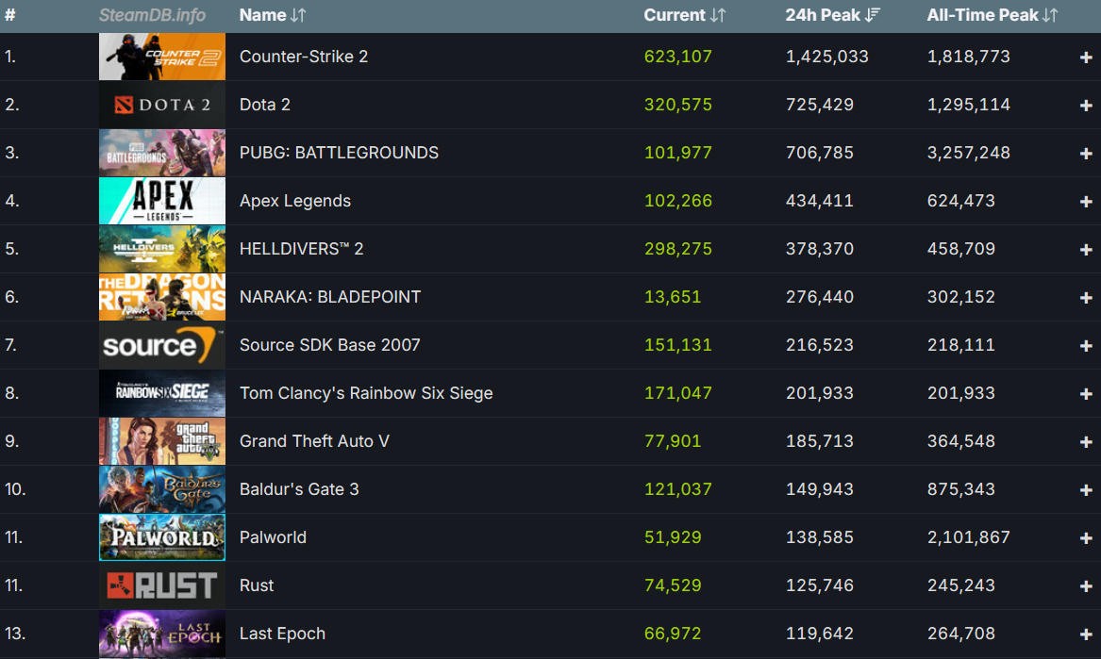Open the HELLDIVERS 2 name link
Screen dimensions: 1101x659
coord(301,249)
